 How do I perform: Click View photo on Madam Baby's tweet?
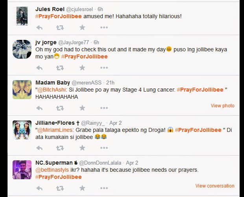pos(222,106)
